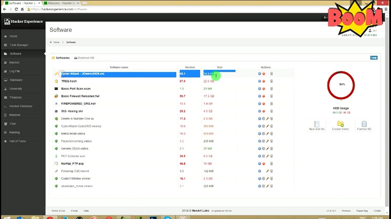Hide the Fotoshop CS6.torrent file
This screenshot has width=391, height=219.
(268, 171)
